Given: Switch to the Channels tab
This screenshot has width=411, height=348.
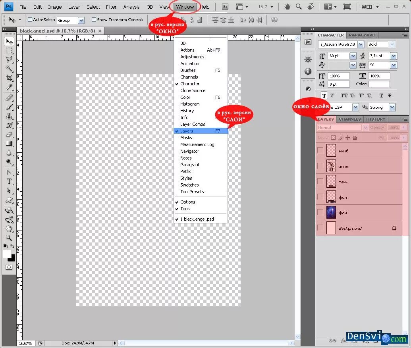Looking at the screenshot, I should coord(350,119).
